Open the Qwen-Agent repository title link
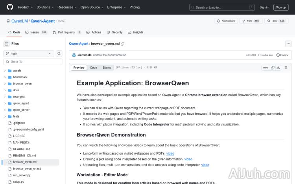 point(43,21)
